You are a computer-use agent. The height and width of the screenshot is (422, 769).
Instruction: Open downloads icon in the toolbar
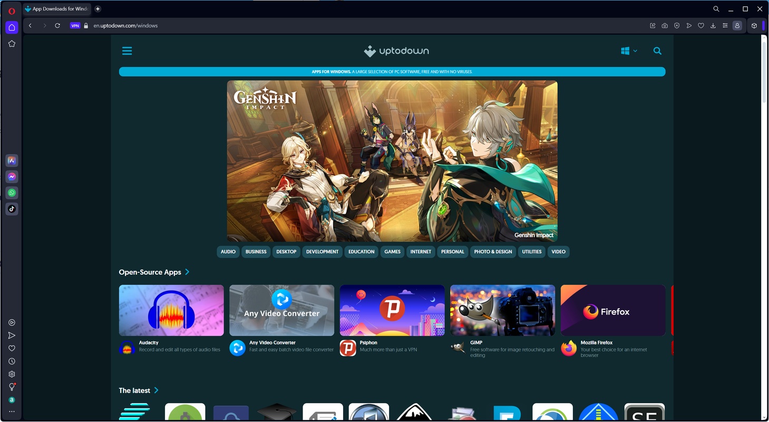click(713, 25)
